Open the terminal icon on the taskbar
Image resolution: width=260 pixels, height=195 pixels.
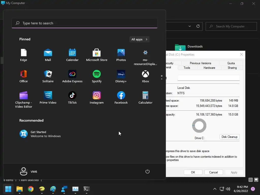[x=87, y=189]
